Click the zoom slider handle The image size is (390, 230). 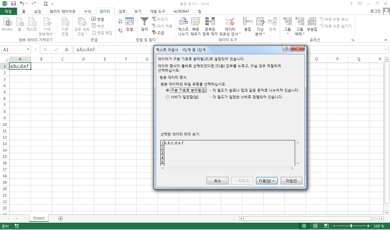tap(351, 226)
